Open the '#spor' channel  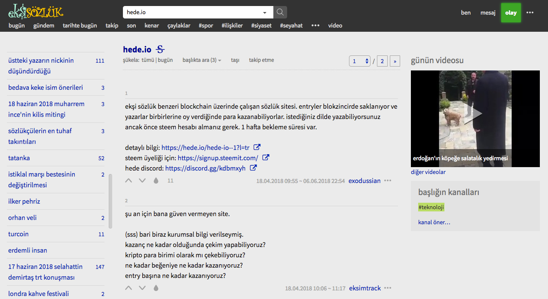[x=206, y=25]
